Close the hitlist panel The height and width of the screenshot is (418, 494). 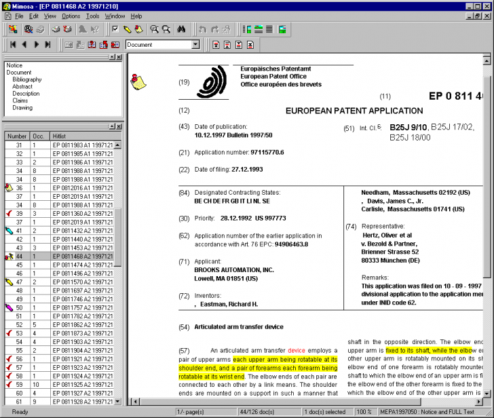(119, 126)
